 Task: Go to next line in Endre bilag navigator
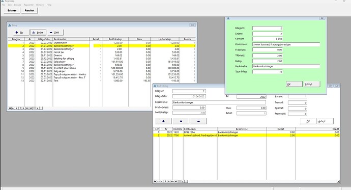[169, 181]
